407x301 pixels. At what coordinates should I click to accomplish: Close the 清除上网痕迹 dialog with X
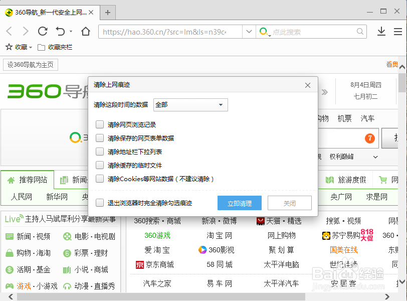tap(308, 85)
